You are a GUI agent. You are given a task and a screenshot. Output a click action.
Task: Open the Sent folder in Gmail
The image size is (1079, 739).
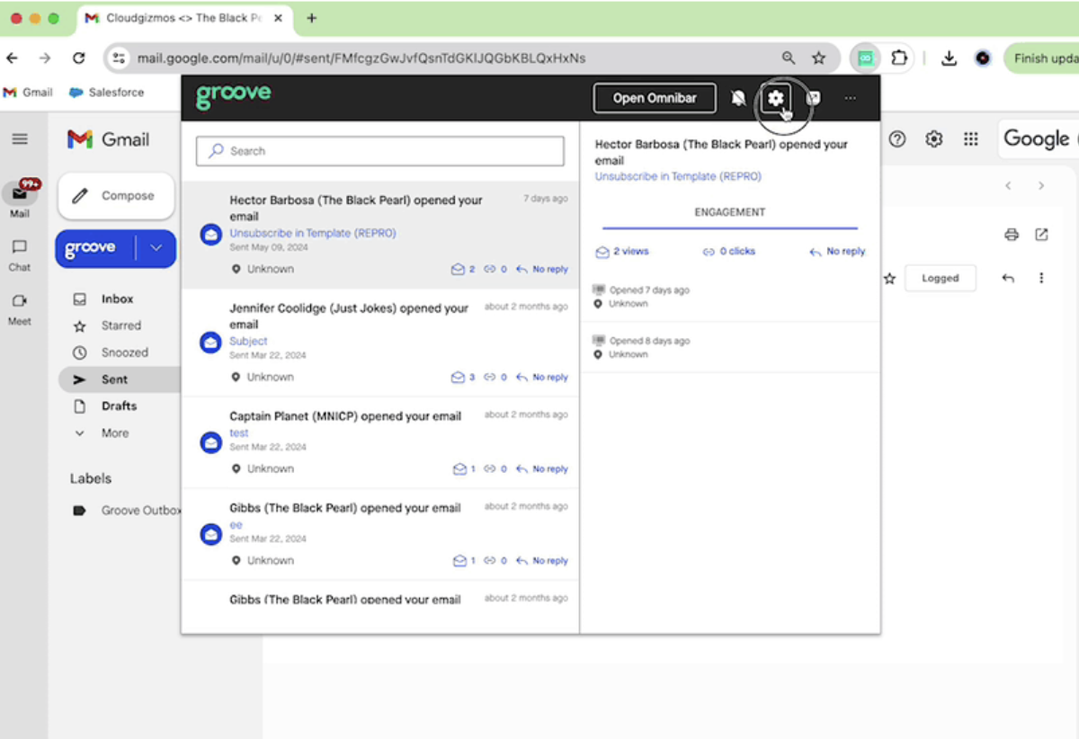pos(116,378)
